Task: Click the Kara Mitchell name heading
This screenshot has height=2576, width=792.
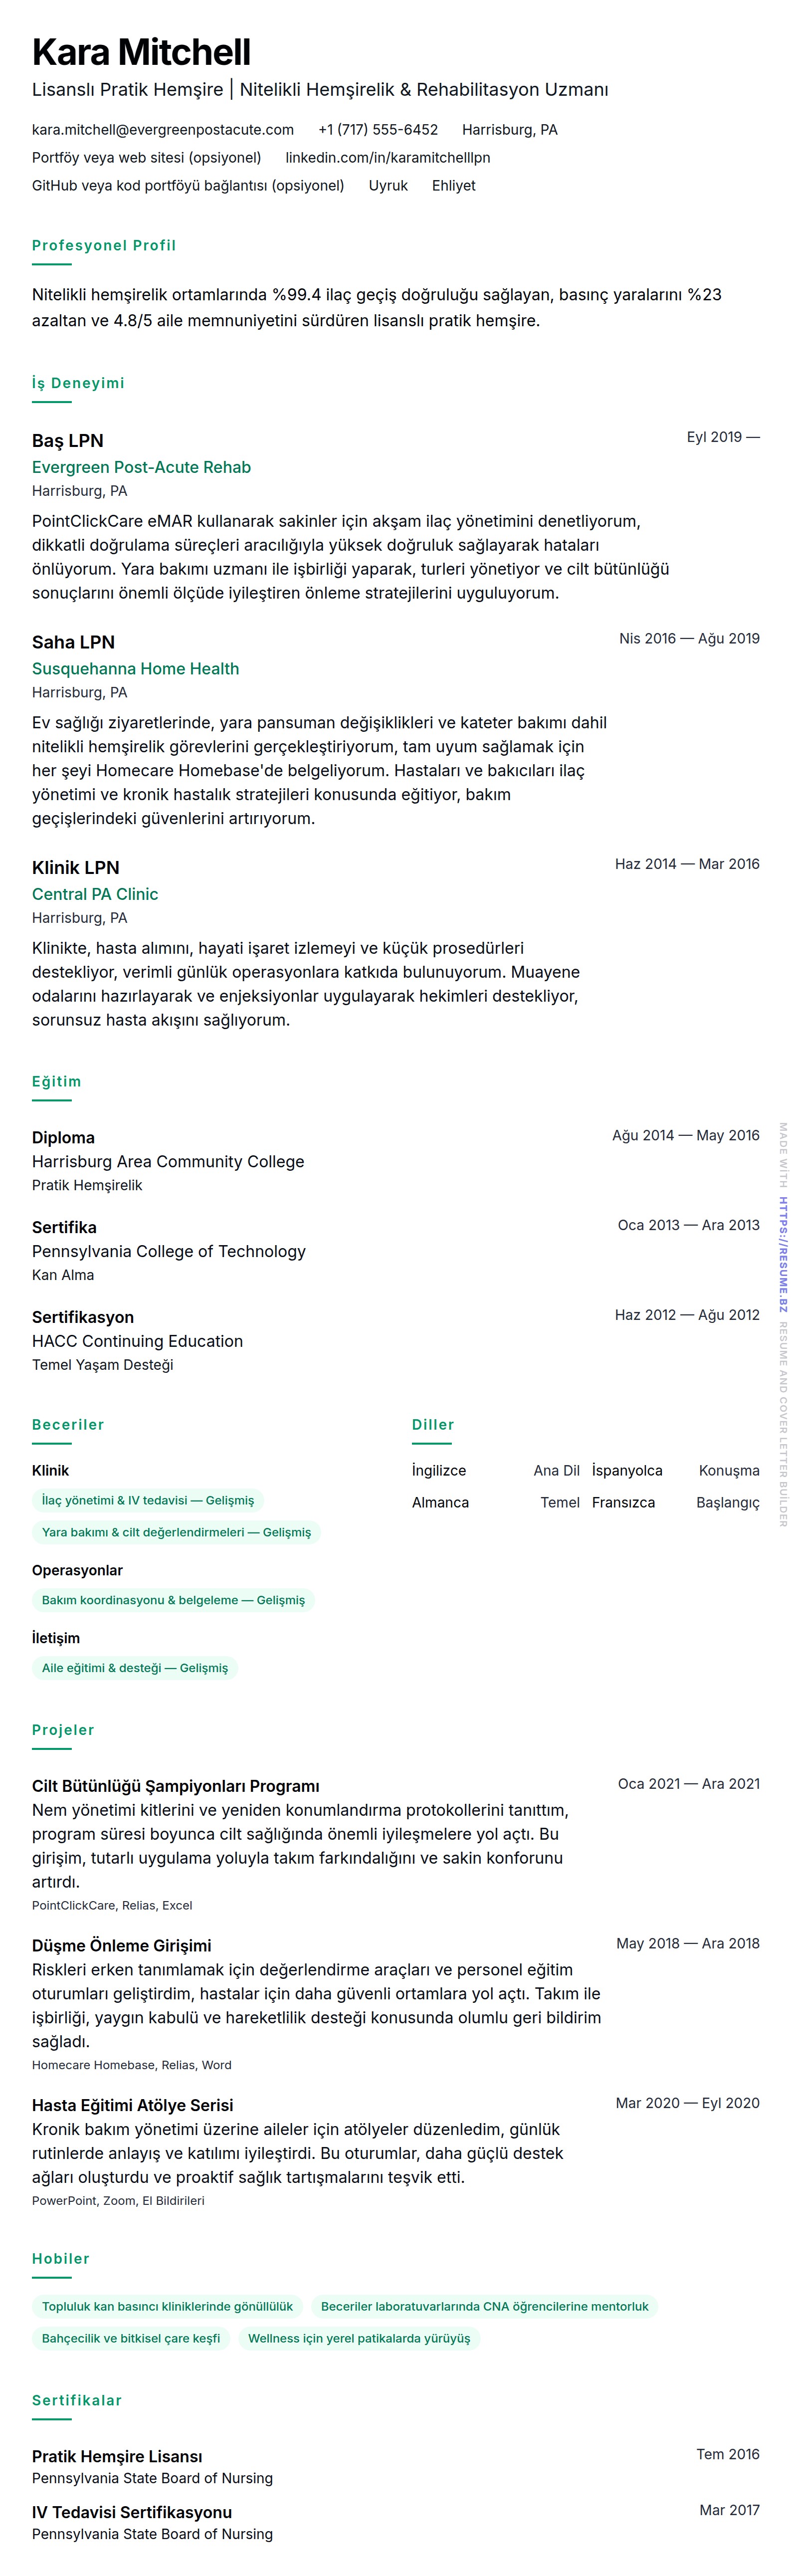Action: (141, 52)
